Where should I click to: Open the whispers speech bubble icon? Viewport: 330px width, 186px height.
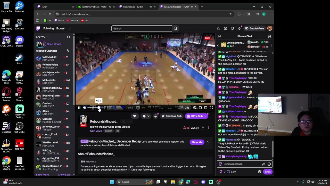coord(232,28)
